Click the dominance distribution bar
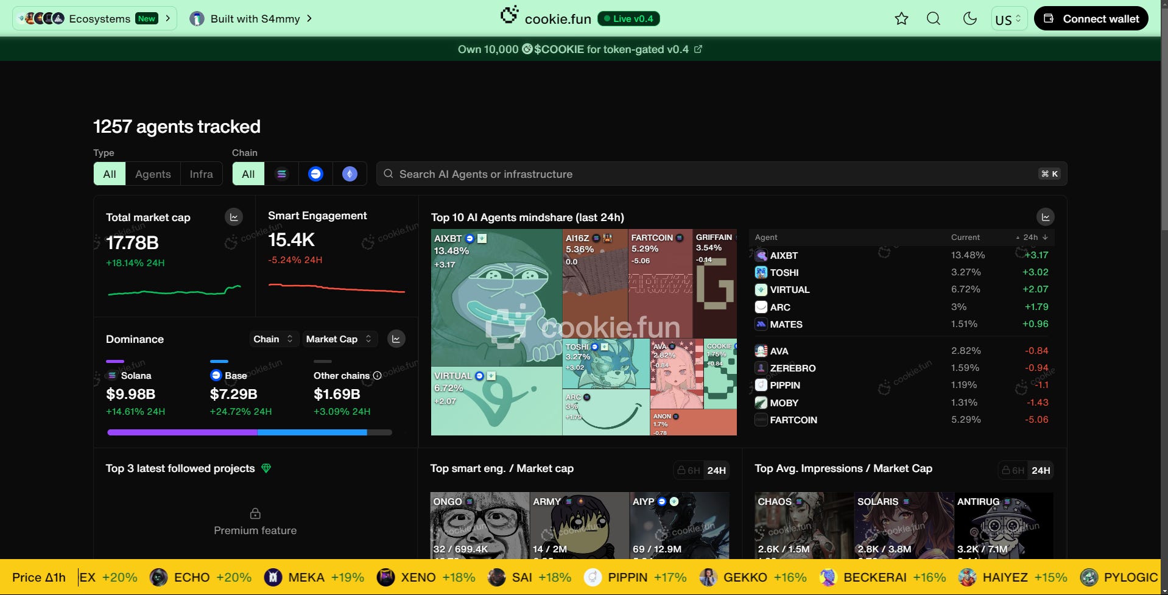 point(250,432)
